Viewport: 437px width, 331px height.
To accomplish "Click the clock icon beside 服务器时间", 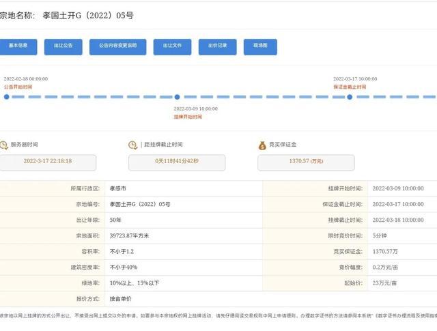I will (x=4, y=145).
